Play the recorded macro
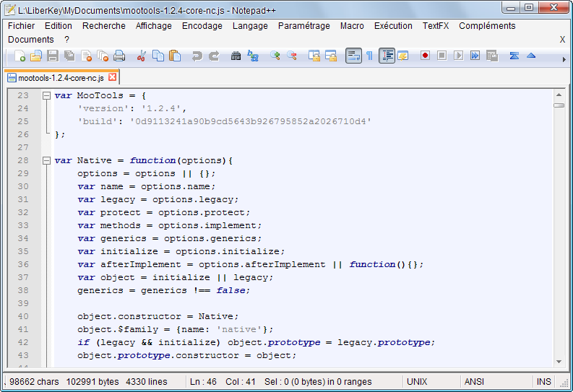The height and width of the screenshot is (392, 573). click(x=458, y=56)
